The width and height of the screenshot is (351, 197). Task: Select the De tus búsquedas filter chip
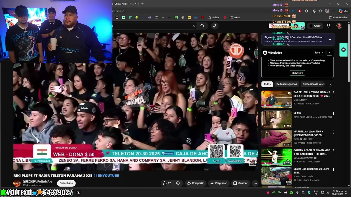pos(287,84)
